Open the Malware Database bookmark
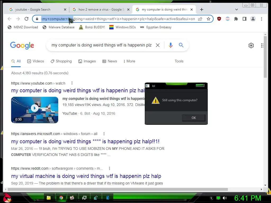This screenshot has height=203, width=271. 58,27
